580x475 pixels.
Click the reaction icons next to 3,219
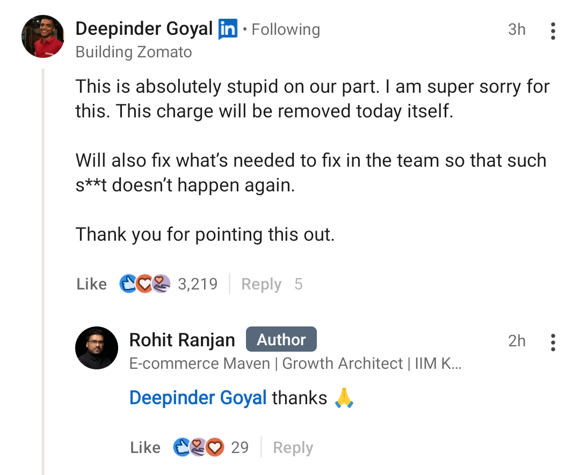tap(145, 284)
